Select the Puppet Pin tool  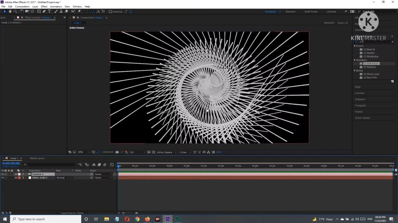click(x=79, y=11)
